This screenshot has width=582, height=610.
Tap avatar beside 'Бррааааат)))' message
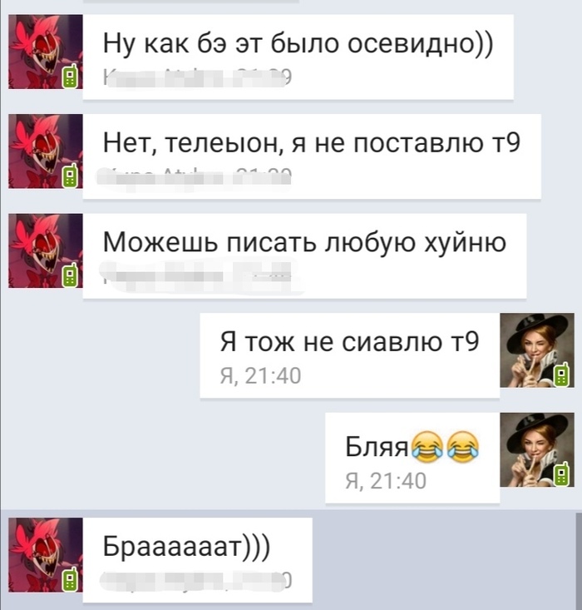coord(46,555)
